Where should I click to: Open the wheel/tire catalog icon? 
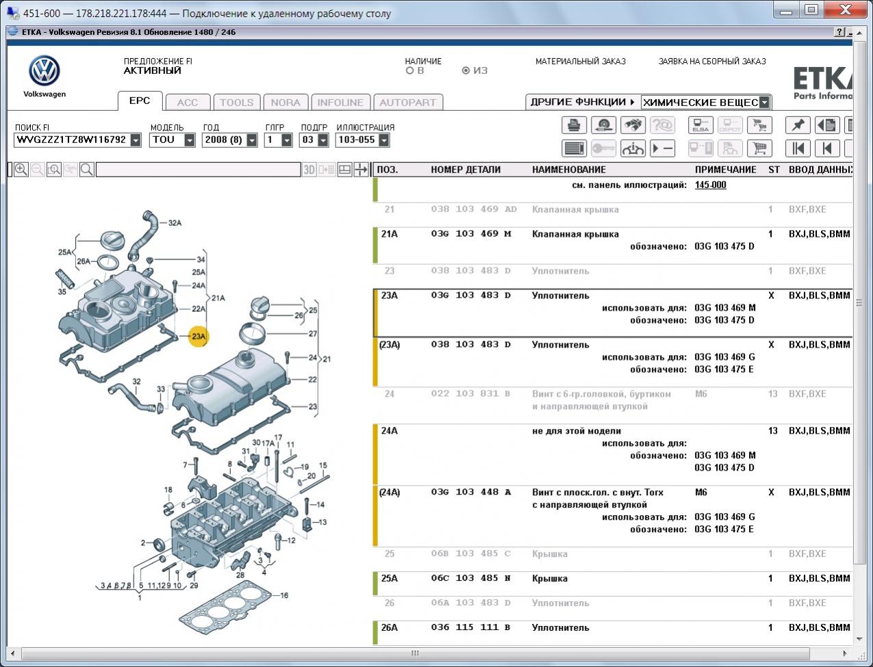click(604, 125)
